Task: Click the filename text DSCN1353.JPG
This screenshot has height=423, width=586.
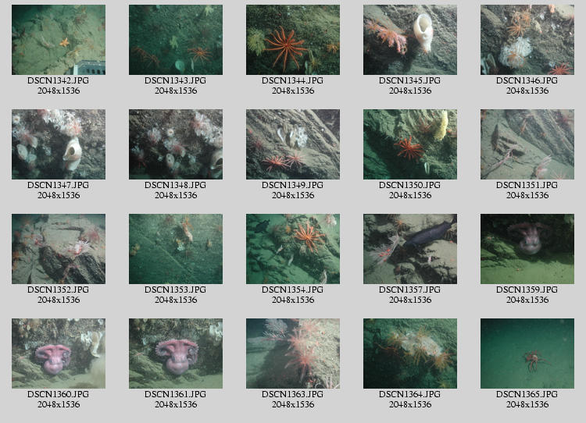Action: (175, 290)
